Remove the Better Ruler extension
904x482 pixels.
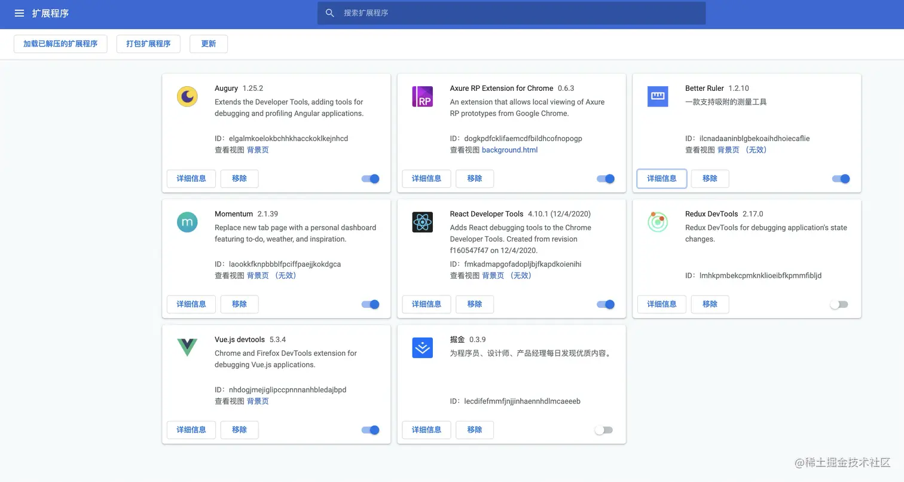pos(710,178)
